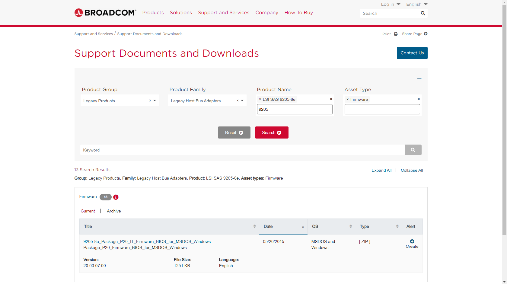This screenshot has height=284, width=507.
Task: Click the file size value 1251 KB
Action: point(182,266)
